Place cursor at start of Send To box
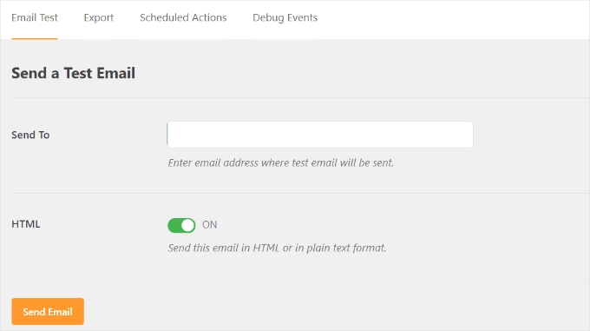 (170, 135)
